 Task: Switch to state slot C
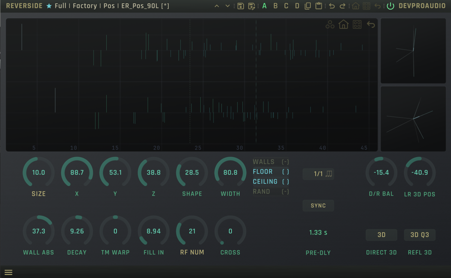click(x=286, y=6)
